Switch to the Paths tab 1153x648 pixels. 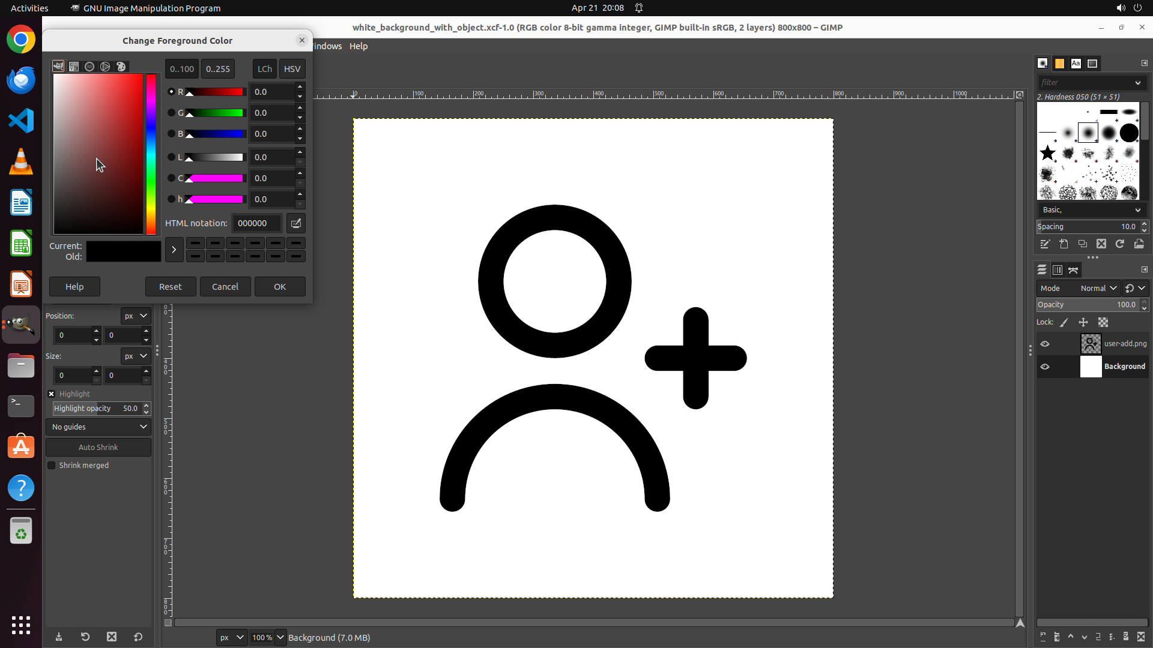click(x=1073, y=270)
